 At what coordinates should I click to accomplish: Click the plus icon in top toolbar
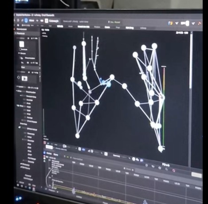click(37, 21)
